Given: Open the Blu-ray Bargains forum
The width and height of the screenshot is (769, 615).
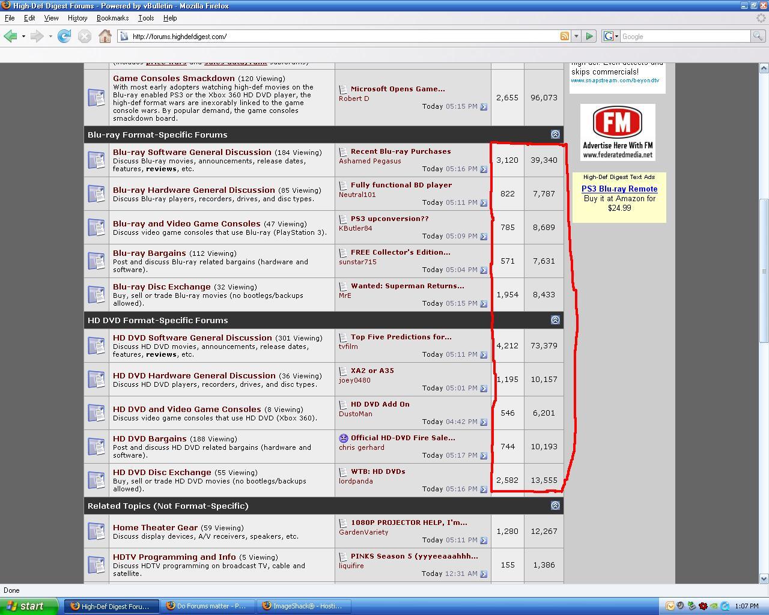Looking at the screenshot, I should 150,253.
